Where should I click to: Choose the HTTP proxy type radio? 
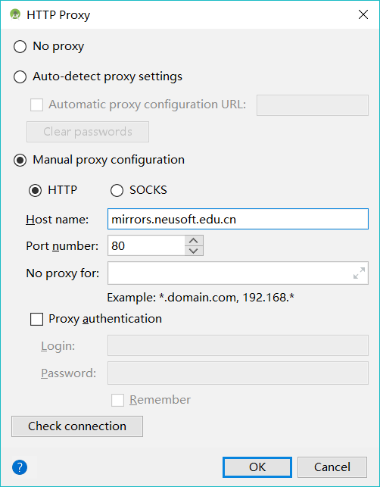[35, 190]
